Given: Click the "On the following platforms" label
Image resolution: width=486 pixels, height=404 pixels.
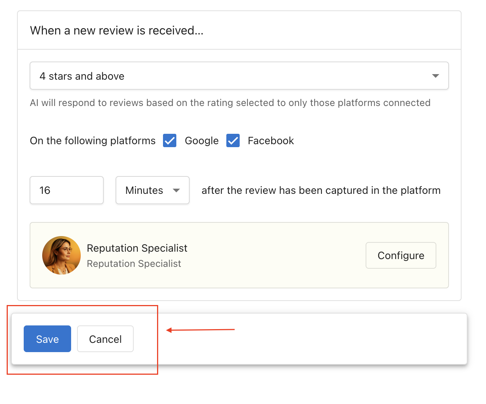Looking at the screenshot, I should 92,140.
